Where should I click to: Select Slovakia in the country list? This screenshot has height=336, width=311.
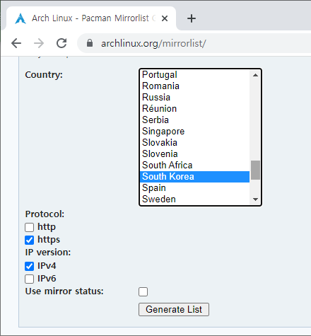[x=194, y=143]
